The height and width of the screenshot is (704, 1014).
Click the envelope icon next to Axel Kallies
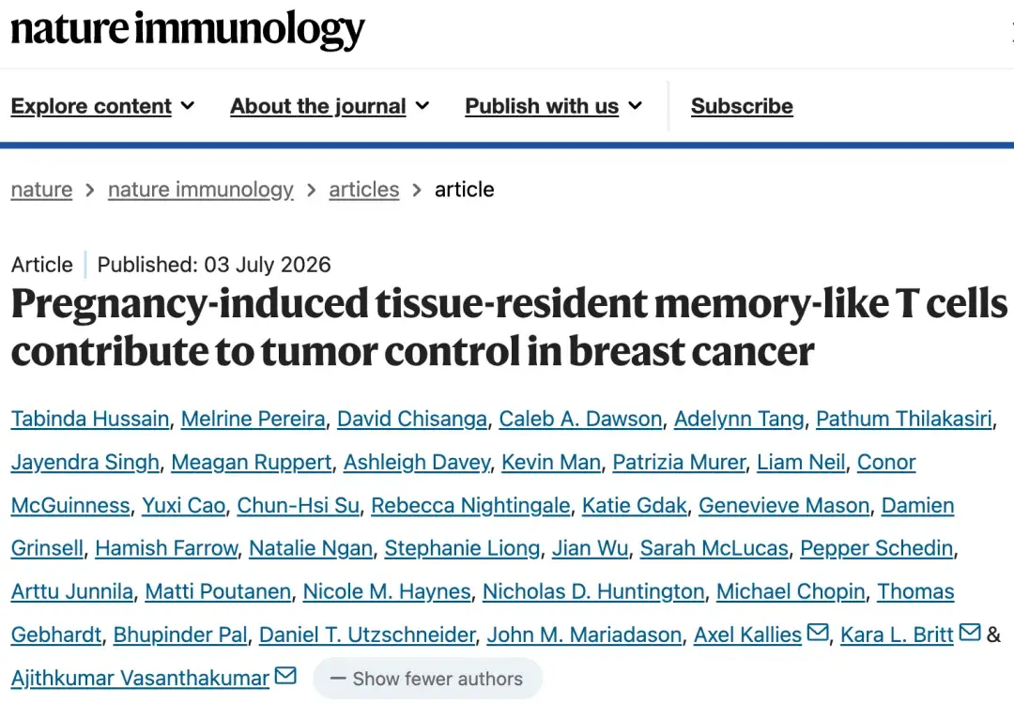click(x=818, y=632)
